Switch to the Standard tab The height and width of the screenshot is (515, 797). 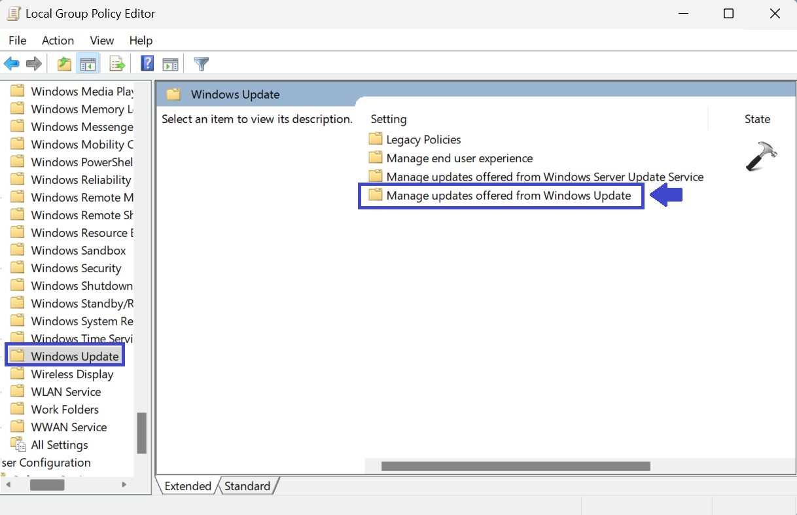247,486
